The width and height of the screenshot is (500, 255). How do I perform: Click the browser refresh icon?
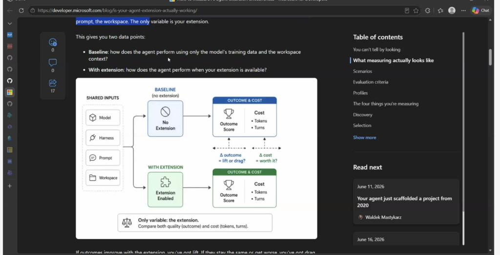[21, 11]
